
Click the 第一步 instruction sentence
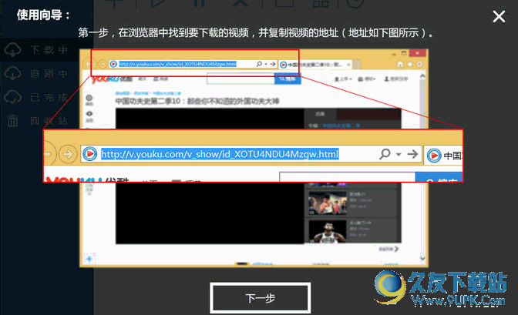(x=256, y=32)
